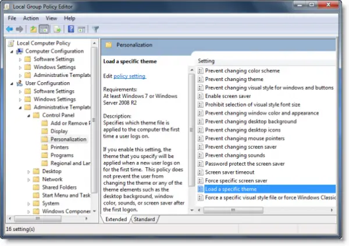This screenshot has height=246, width=349.
Task: Select Prevent changing visual style for windows and buttons
Action: pyautogui.click(x=269, y=87)
